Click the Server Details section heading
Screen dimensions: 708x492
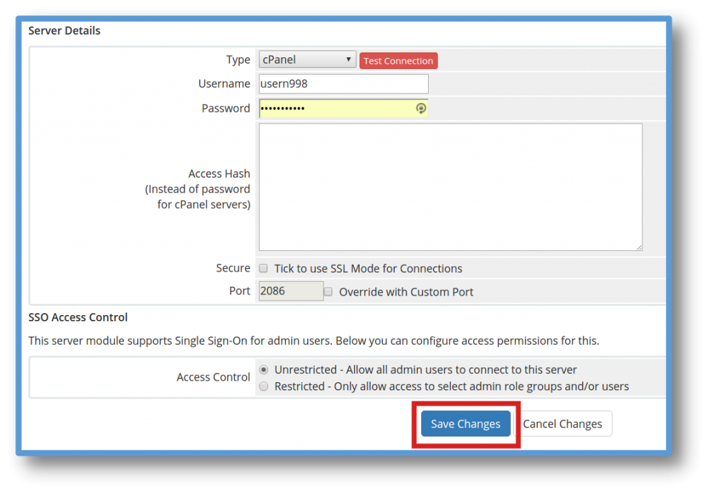64,30
